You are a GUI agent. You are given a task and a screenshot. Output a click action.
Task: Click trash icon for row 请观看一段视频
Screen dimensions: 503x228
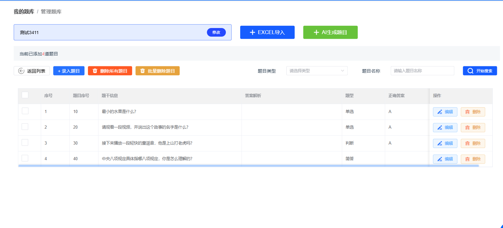tap(467, 128)
